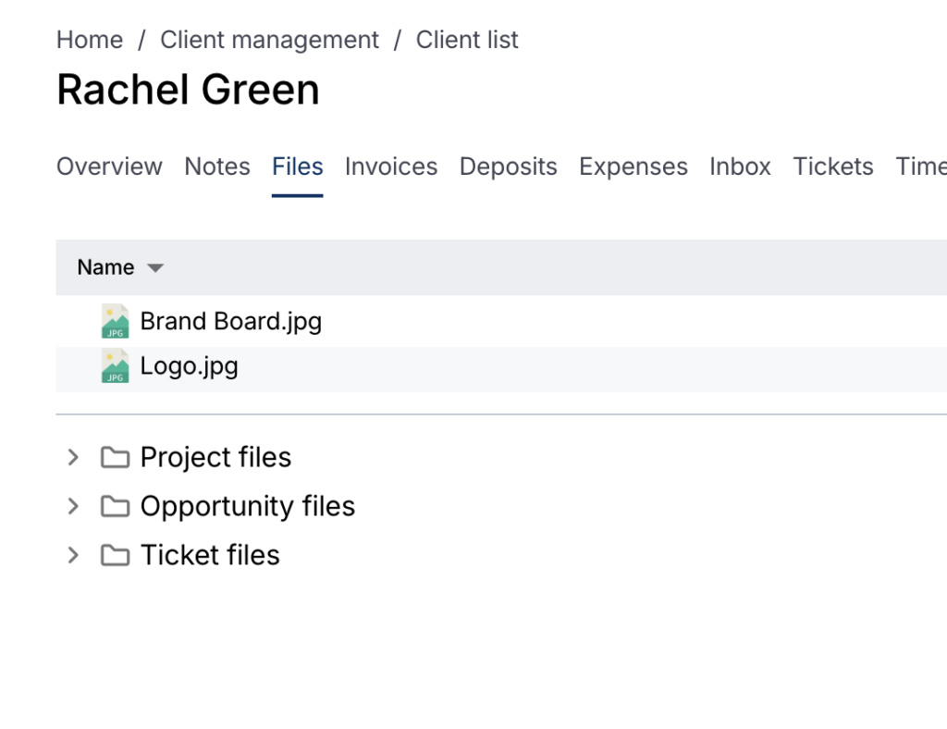
Task: Select the Overview tab
Action: 109,167
